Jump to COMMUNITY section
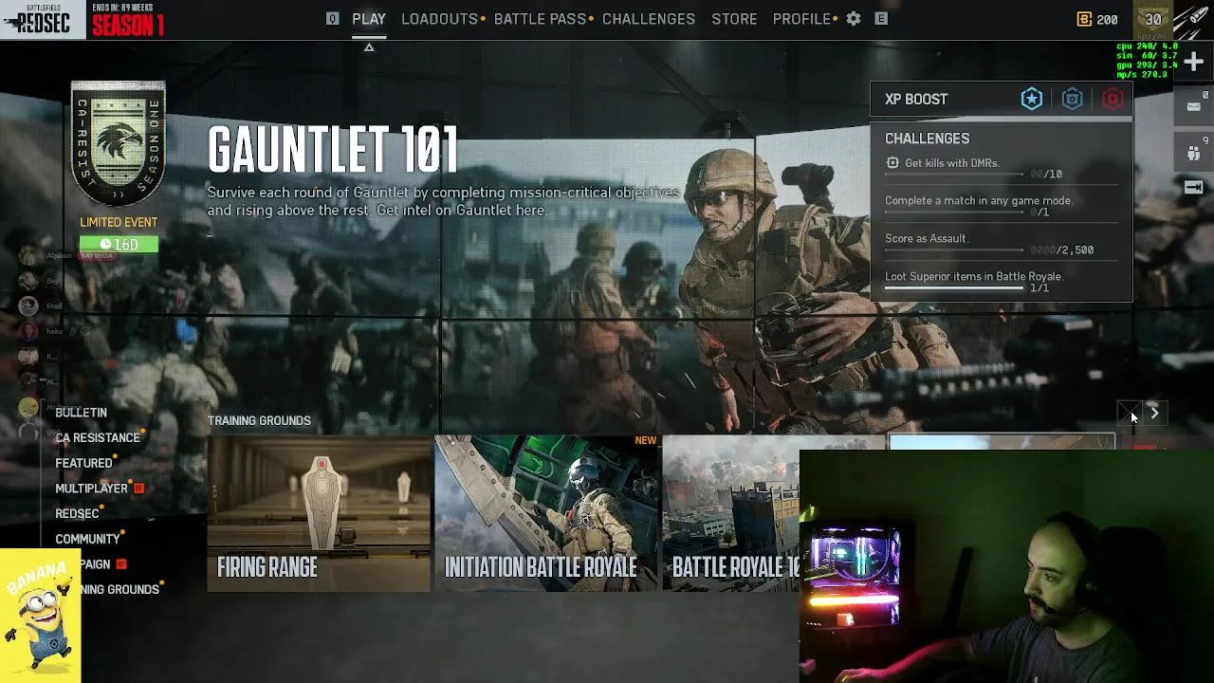Viewport: 1214px width, 683px height. coord(87,539)
